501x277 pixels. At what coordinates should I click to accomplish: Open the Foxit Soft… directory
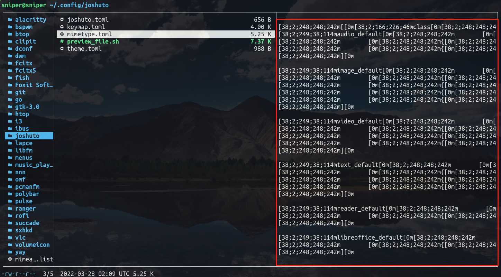click(x=34, y=85)
